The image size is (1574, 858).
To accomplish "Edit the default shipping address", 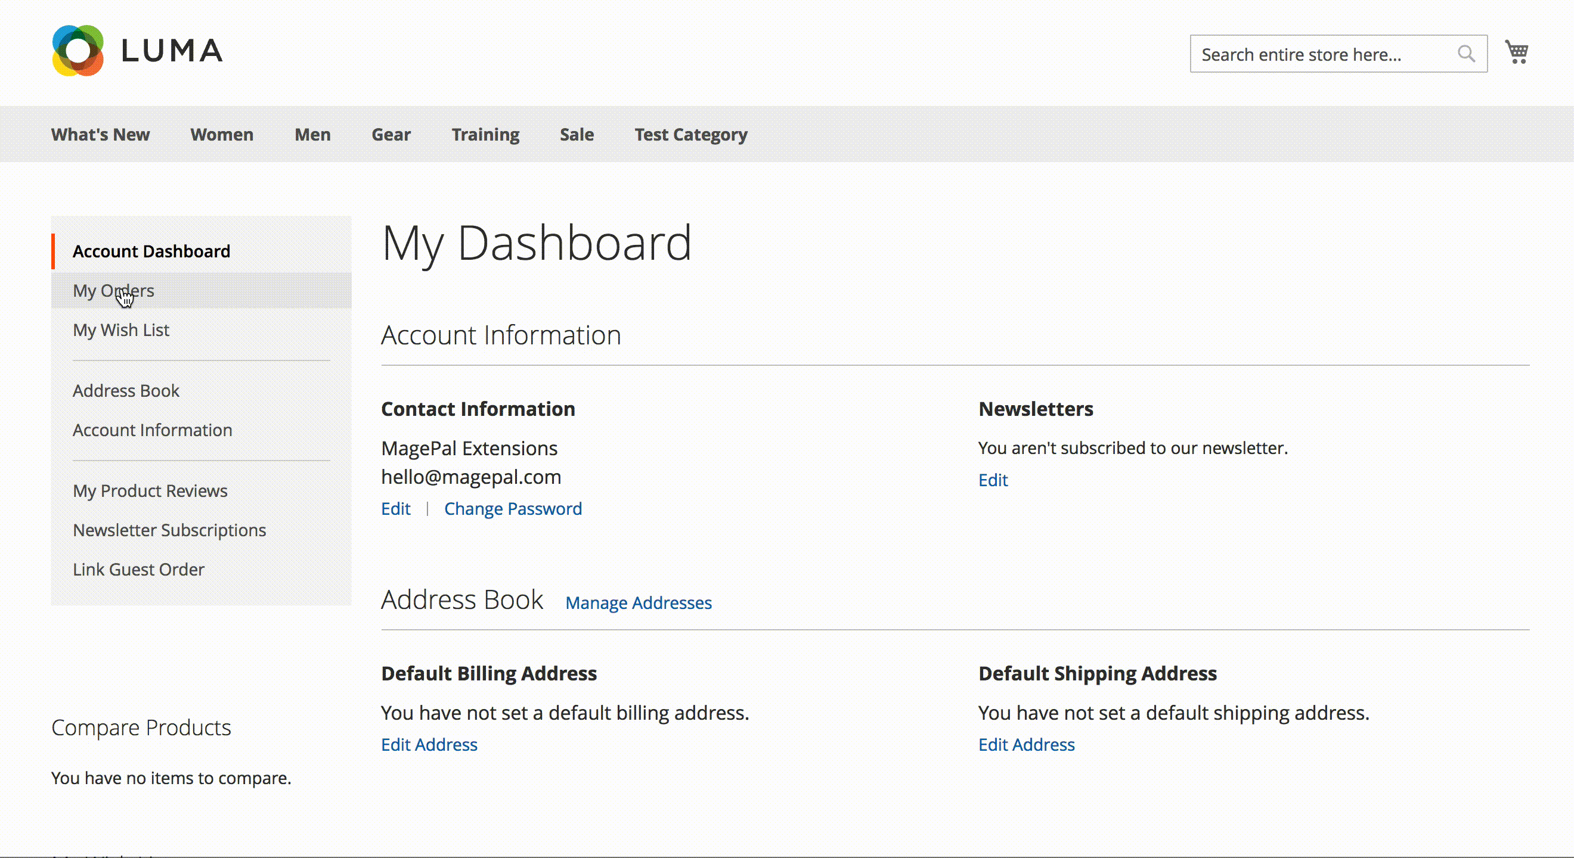I will click(x=1026, y=744).
